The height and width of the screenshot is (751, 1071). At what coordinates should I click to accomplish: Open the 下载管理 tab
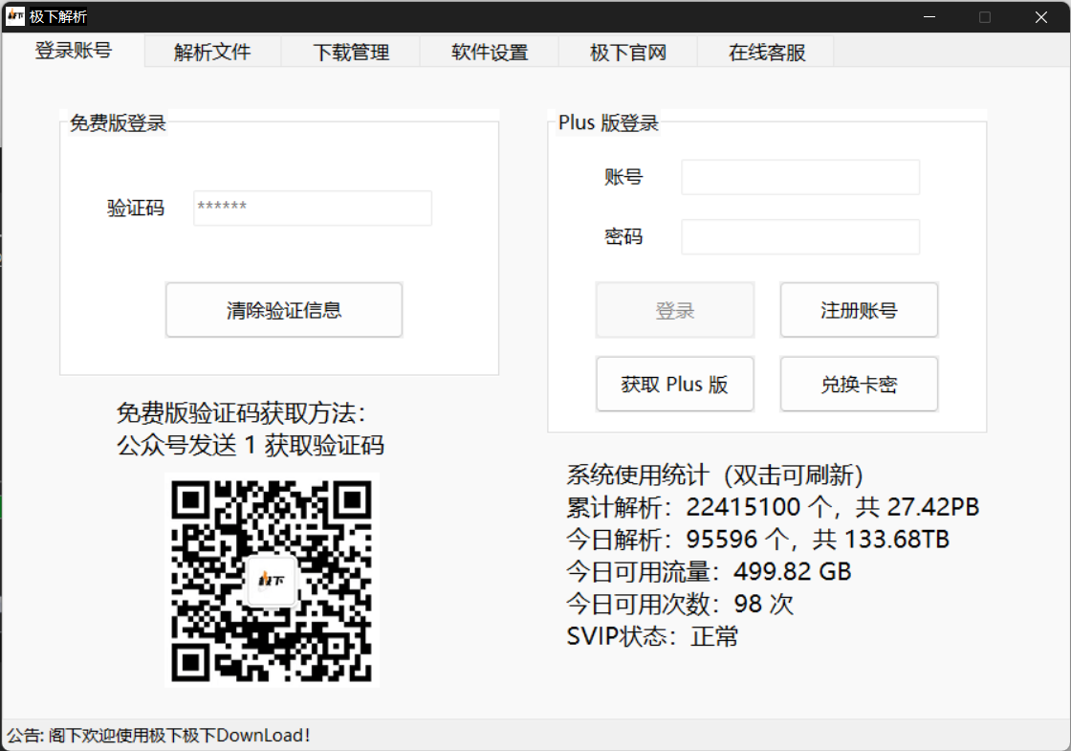[351, 52]
